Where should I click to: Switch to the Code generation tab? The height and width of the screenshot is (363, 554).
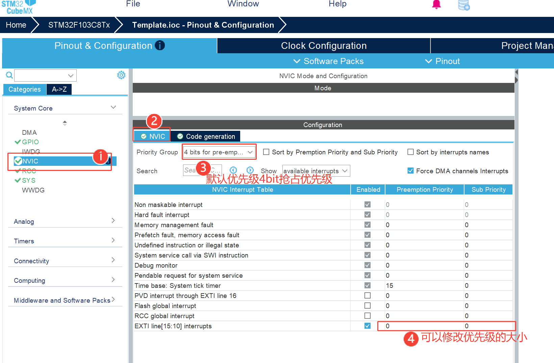206,136
